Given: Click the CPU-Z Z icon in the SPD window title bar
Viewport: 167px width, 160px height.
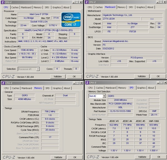Looking at the screenshot, I should [x=87, y=83].
